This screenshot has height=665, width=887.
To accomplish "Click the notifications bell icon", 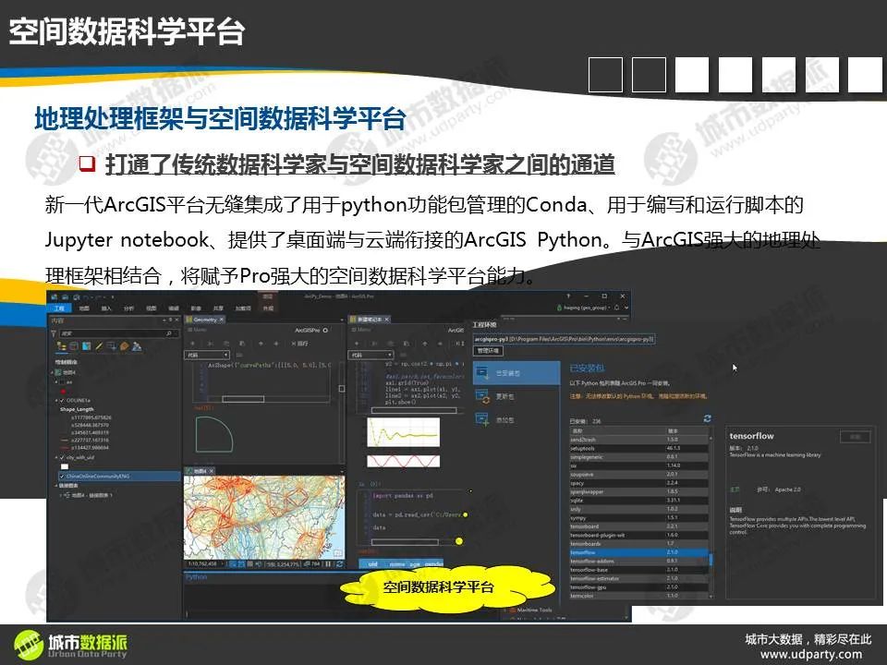I will coord(616,308).
